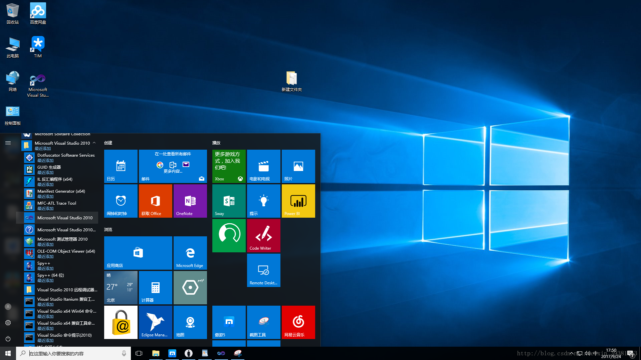
Task: Open the 地图 maps tile
Action: pyautogui.click(x=190, y=322)
